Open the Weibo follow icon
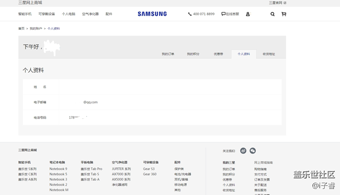This screenshot has height=195, width=340. [243, 151]
